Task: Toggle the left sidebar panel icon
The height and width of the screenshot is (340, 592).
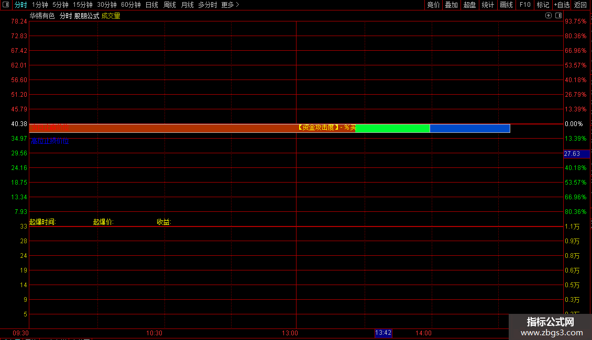Action: [6, 5]
